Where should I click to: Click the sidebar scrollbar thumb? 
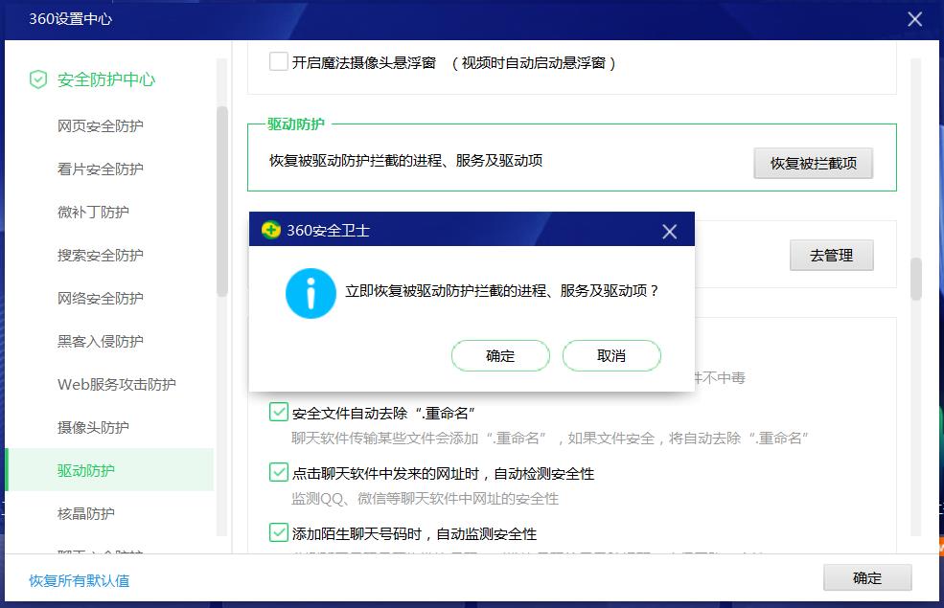[222, 201]
